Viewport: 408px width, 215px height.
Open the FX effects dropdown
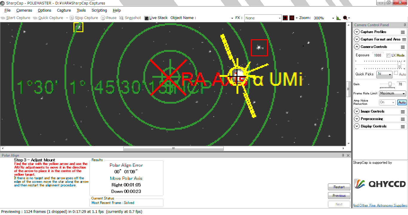click(x=263, y=18)
